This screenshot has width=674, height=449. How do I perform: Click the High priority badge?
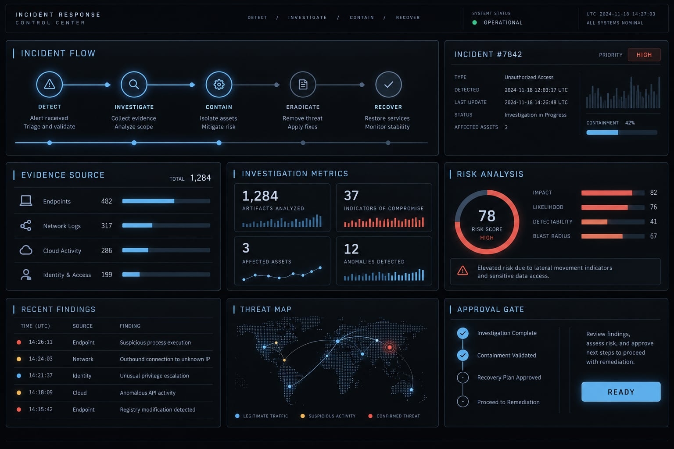[x=644, y=55]
